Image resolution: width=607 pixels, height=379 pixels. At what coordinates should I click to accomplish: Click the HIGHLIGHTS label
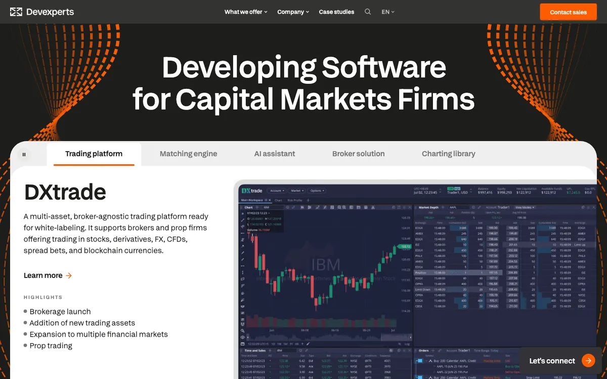pyautogui.click(x=43, y=297)
